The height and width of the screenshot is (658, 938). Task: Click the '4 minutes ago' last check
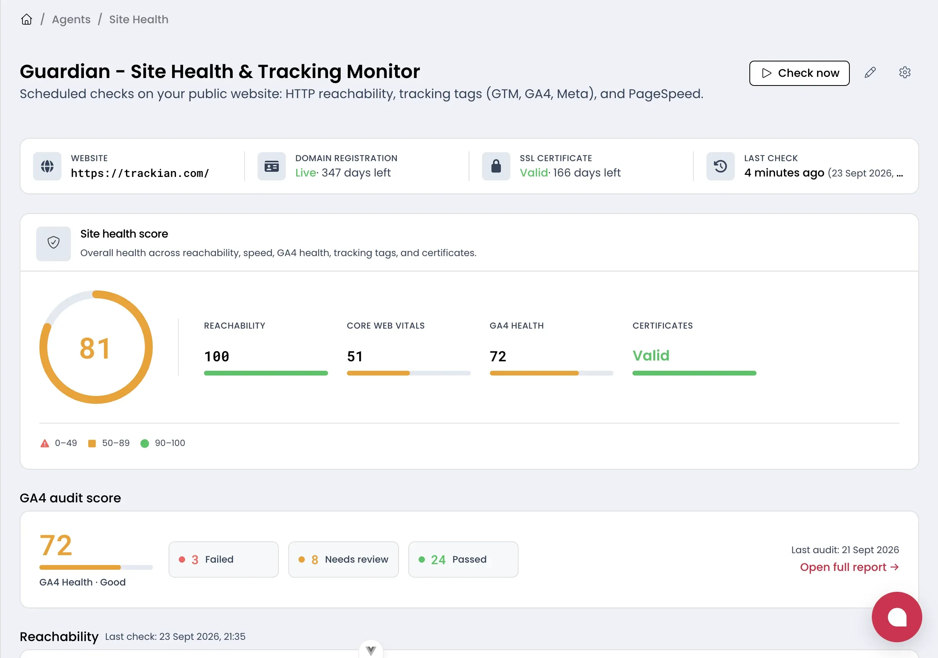tap(784, 173)
